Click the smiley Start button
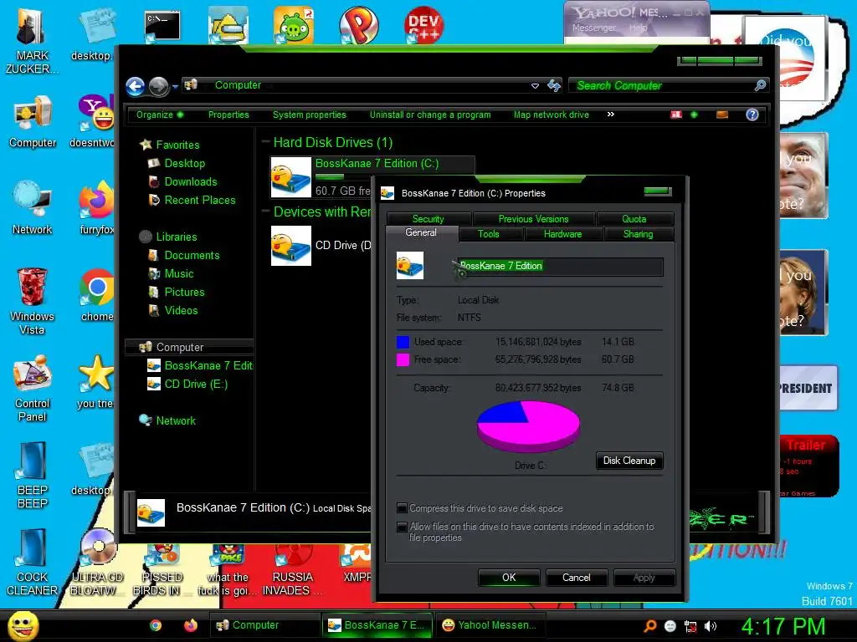Image resolution: width=857 pixels, height=642 pixels. pyautogui.click(x=23, y=626)
